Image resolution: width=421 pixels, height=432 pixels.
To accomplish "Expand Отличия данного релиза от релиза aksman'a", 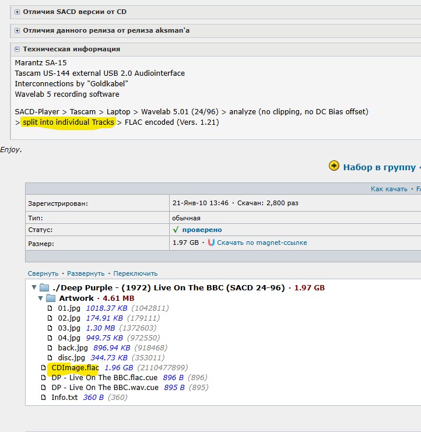I will click(17, 30).
